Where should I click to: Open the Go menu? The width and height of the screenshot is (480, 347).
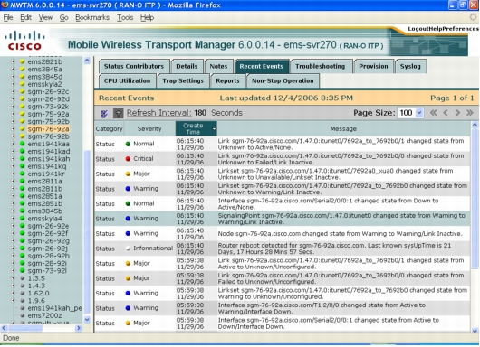[63, 18]
